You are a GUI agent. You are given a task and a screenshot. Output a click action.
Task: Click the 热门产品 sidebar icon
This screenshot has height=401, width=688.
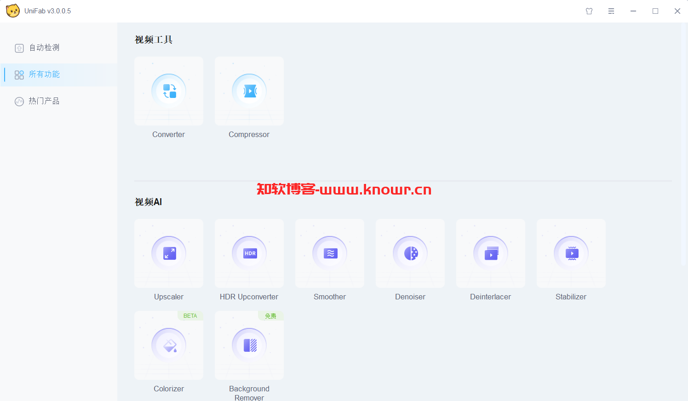19,102
